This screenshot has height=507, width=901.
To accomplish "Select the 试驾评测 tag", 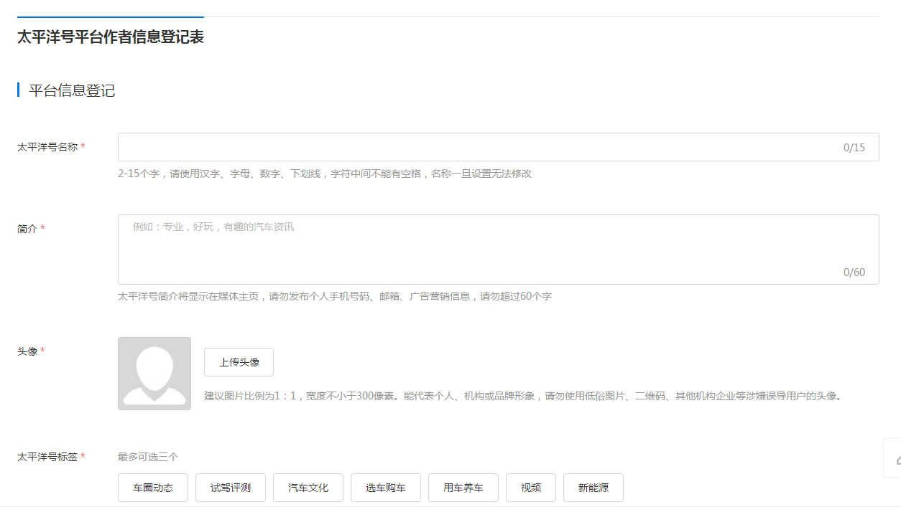I will [x=231, y=488].
